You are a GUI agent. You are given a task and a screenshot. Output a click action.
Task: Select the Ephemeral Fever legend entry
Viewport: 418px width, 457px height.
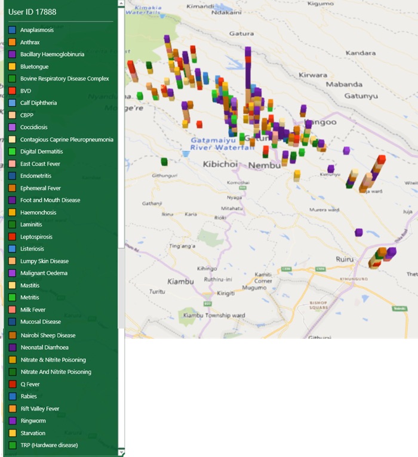(x=35, y=188)
